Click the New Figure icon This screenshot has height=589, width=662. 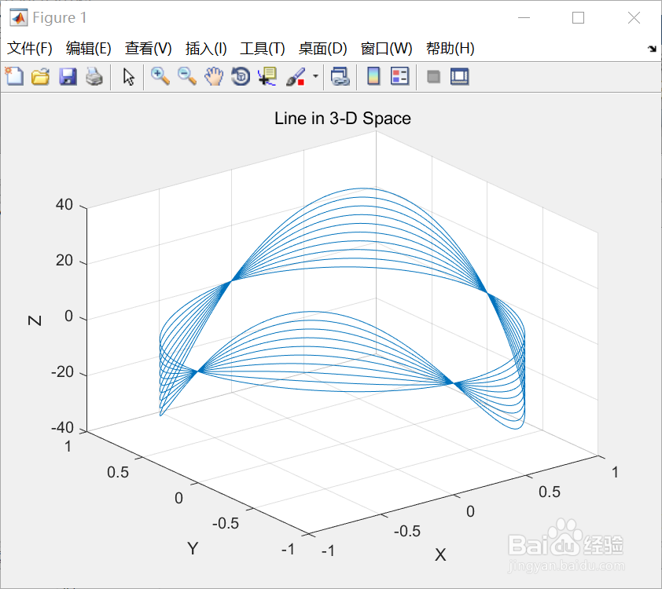tap(14, 77)
